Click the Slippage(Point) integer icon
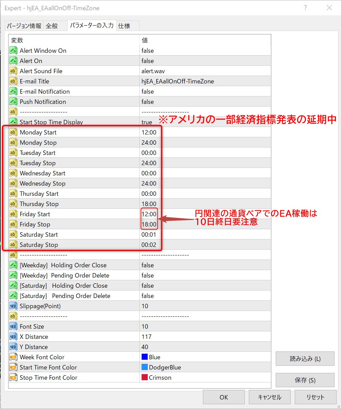 tap(13, 306)
